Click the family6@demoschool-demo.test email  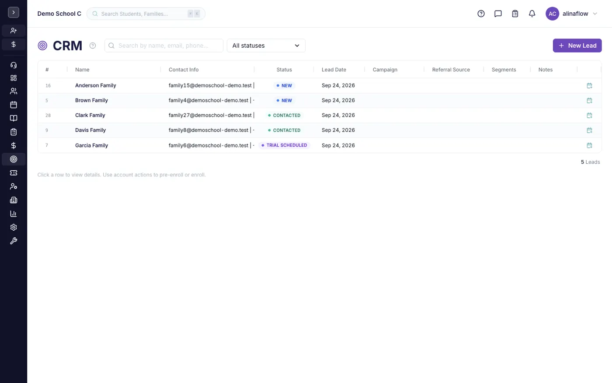[x=209, y=145]
